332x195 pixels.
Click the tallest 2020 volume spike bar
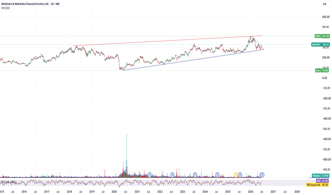[x=126, y=156]
